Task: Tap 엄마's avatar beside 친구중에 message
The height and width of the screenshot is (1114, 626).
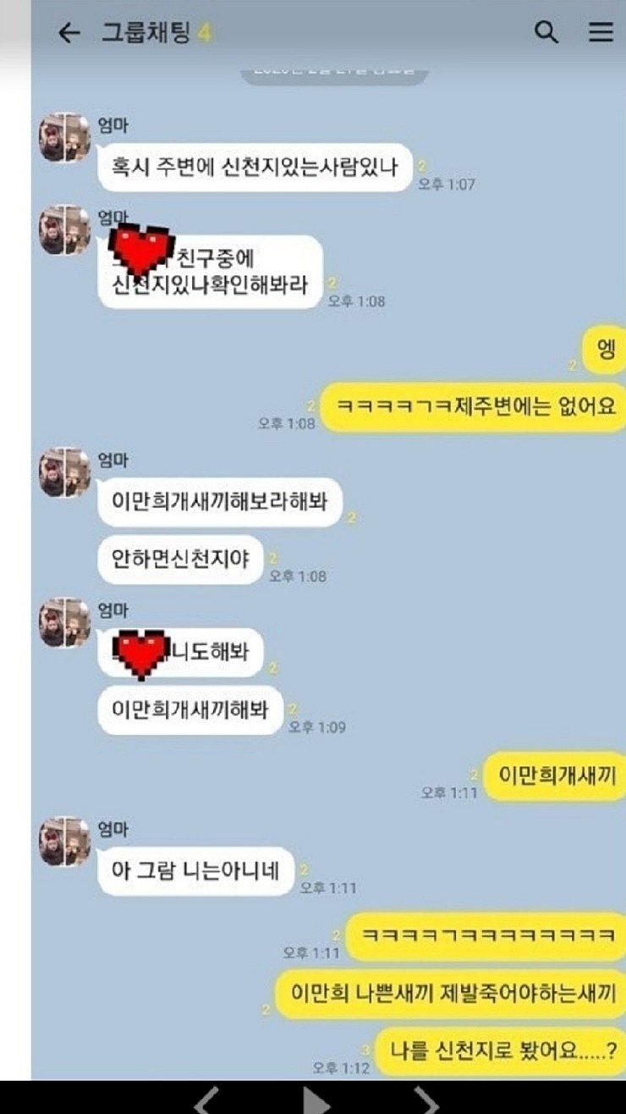Action: point(64,229)
